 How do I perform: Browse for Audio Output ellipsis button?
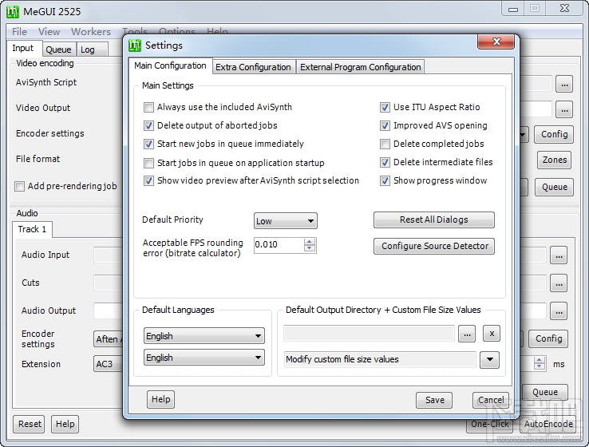click(559, 311)
